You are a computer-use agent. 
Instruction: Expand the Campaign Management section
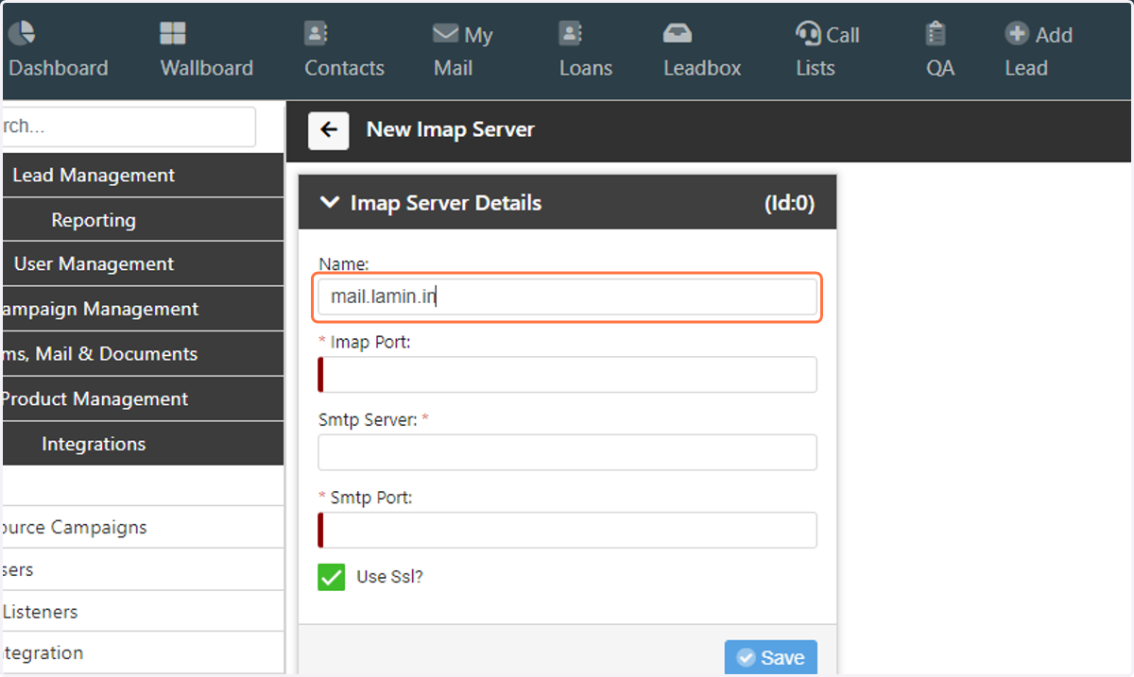(142, 309)
